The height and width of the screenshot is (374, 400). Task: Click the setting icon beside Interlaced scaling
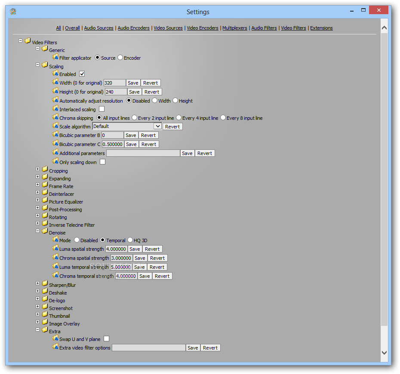(55, 108)
